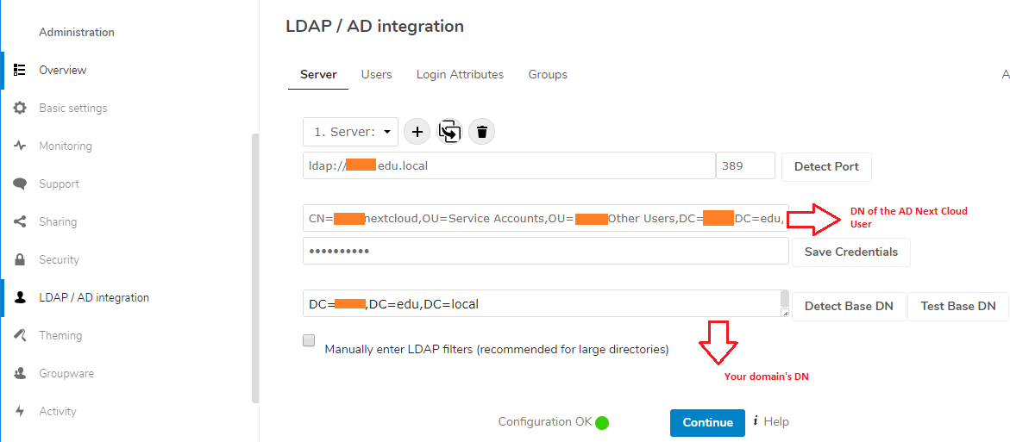Click the Help info icon

(x=755, y=421)
